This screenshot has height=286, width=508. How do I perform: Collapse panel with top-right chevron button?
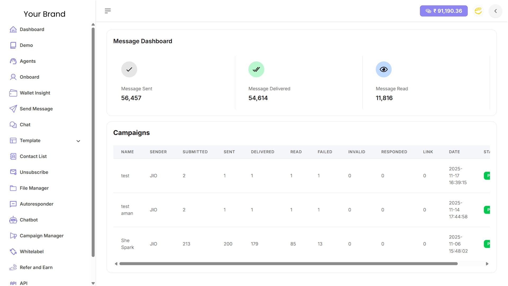495,11
